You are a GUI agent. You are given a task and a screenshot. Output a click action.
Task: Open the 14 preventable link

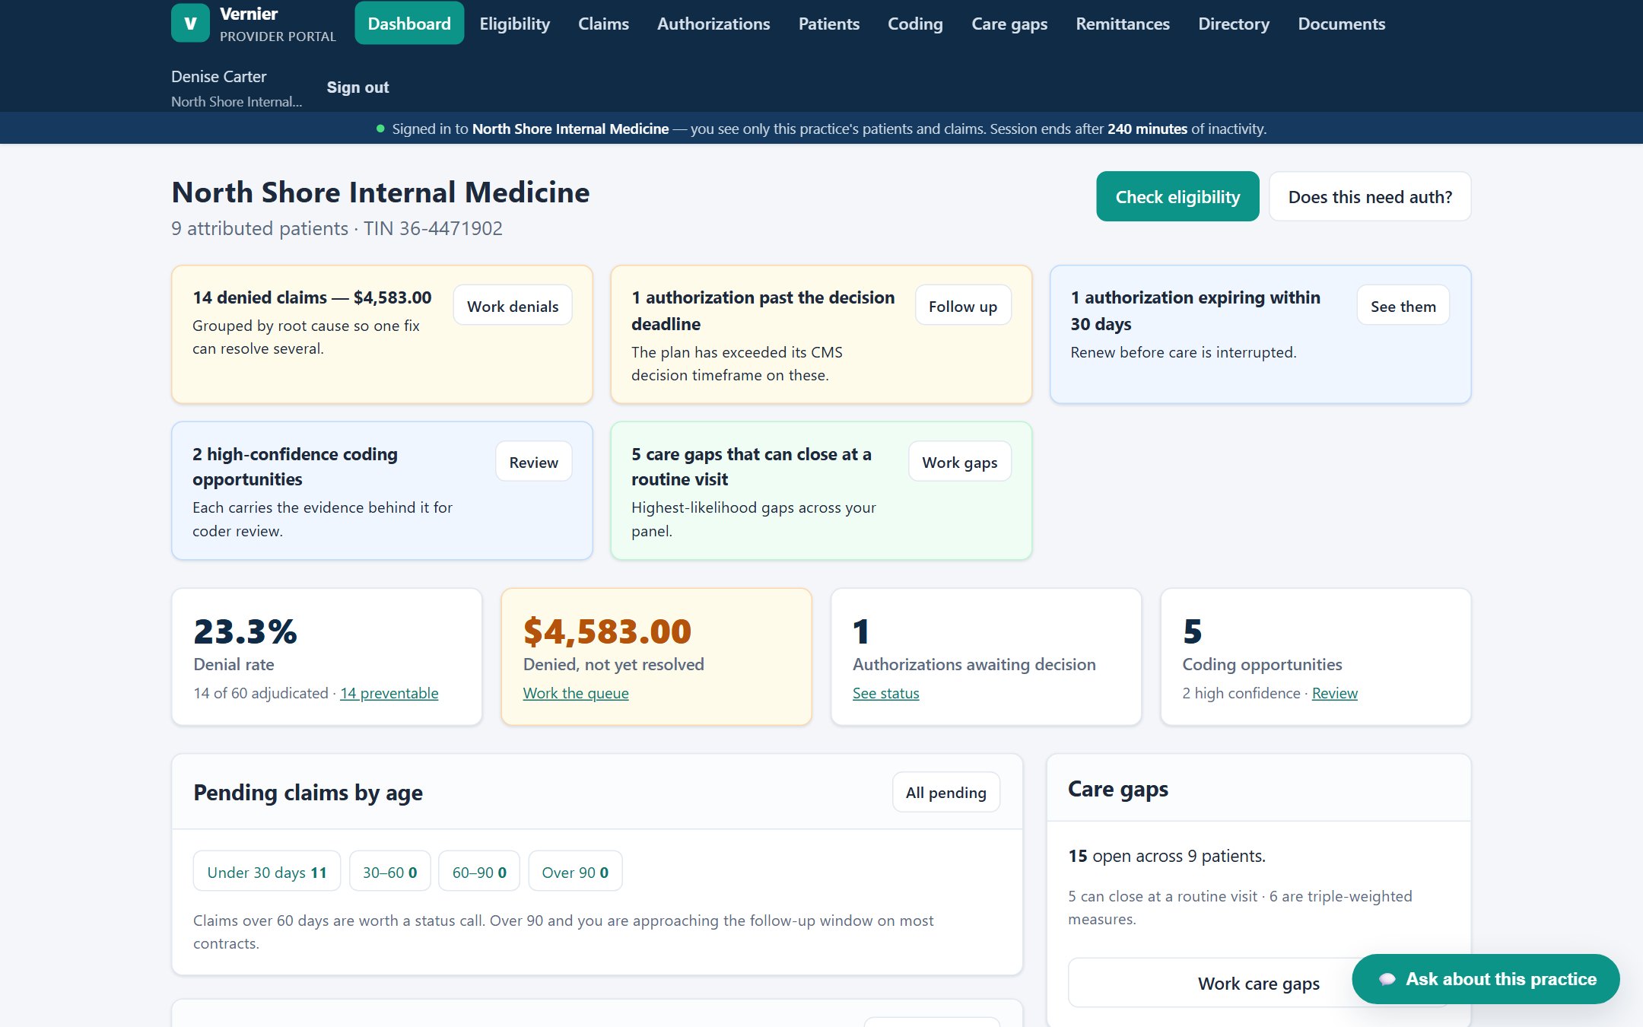tap(389, 693)
